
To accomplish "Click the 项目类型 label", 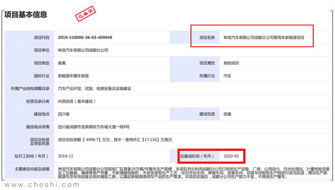I will [41, 63].
